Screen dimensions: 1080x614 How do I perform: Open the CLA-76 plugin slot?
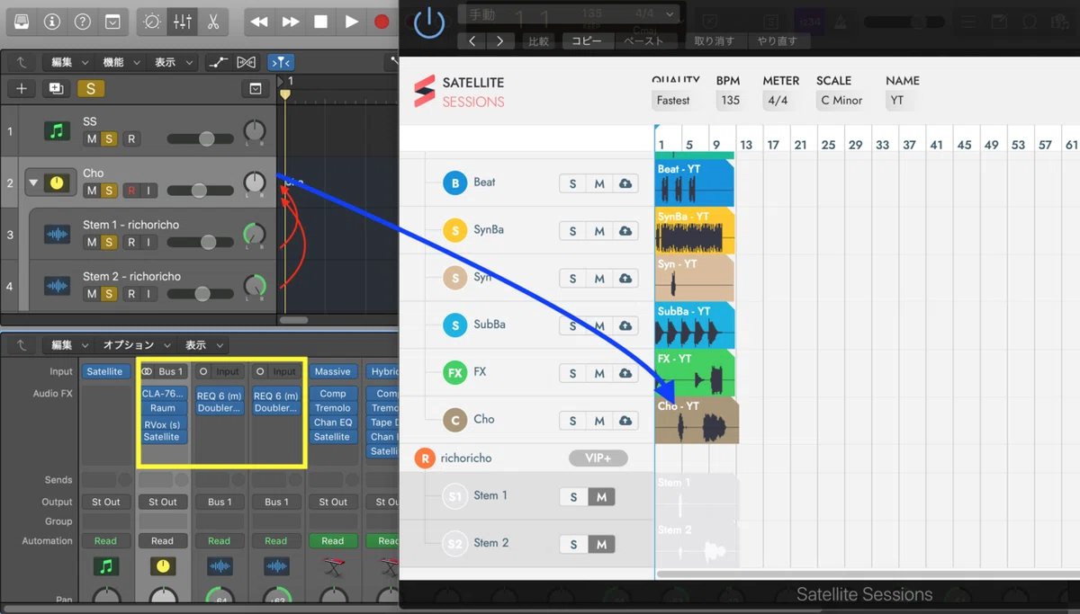click(163, 394)
